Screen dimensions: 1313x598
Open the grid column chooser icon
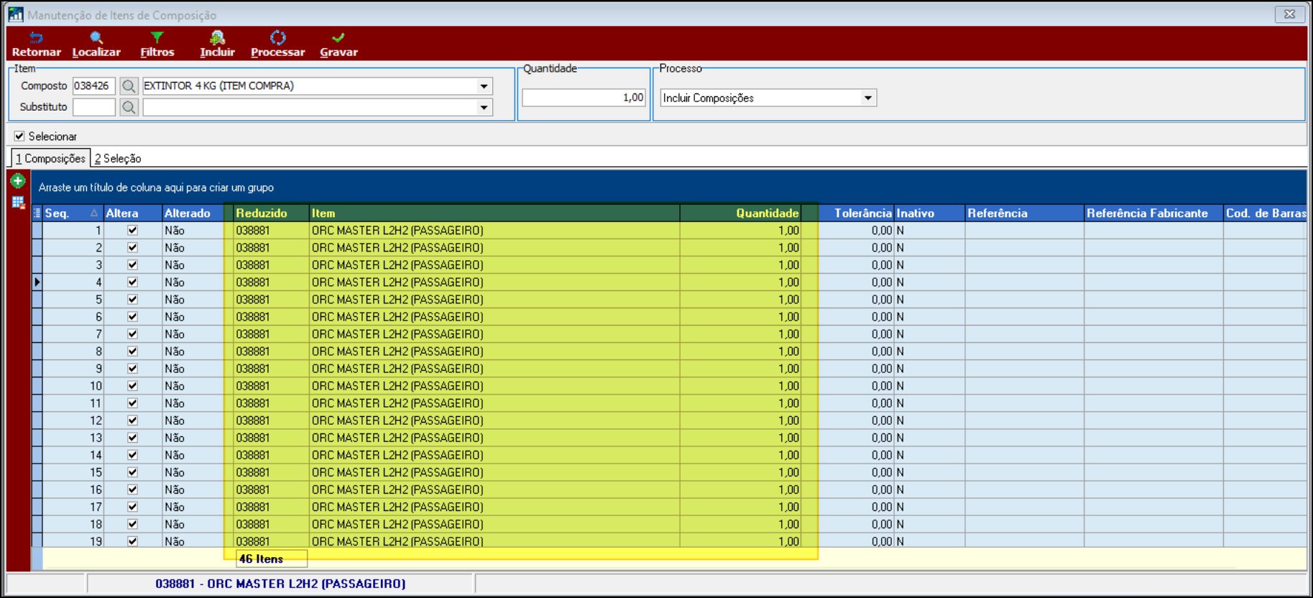pos(37,213)
